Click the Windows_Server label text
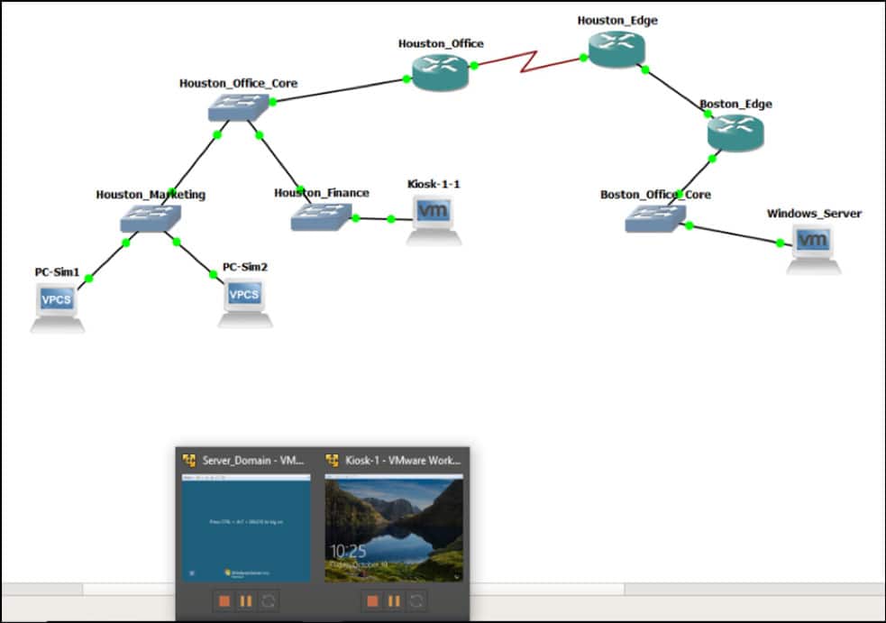The height and width of the screenshot is (623, 886). [x=814, y=214]
